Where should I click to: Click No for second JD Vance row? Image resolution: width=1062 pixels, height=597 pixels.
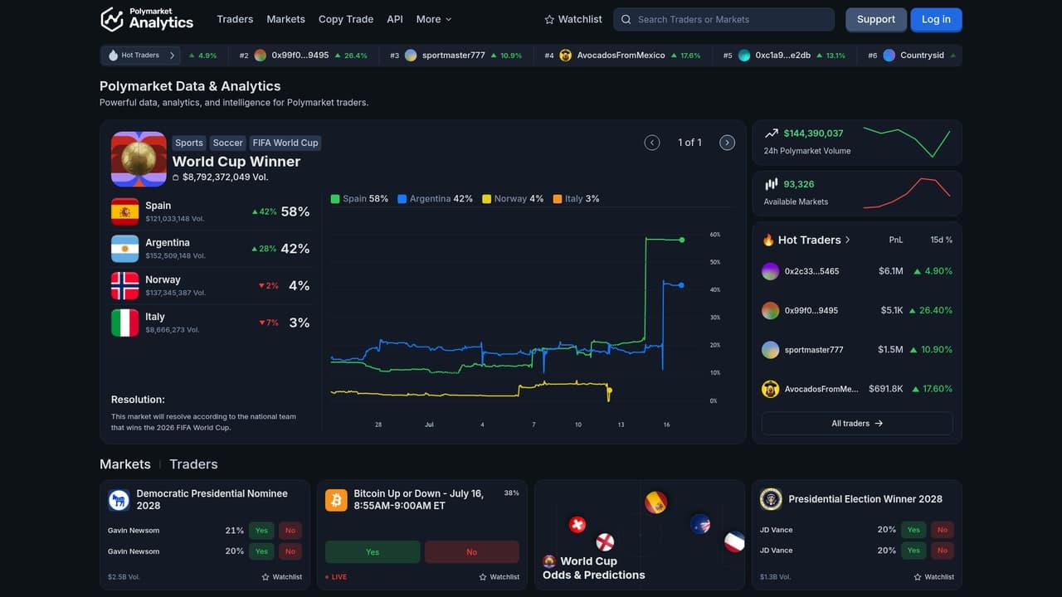(943, 550)
